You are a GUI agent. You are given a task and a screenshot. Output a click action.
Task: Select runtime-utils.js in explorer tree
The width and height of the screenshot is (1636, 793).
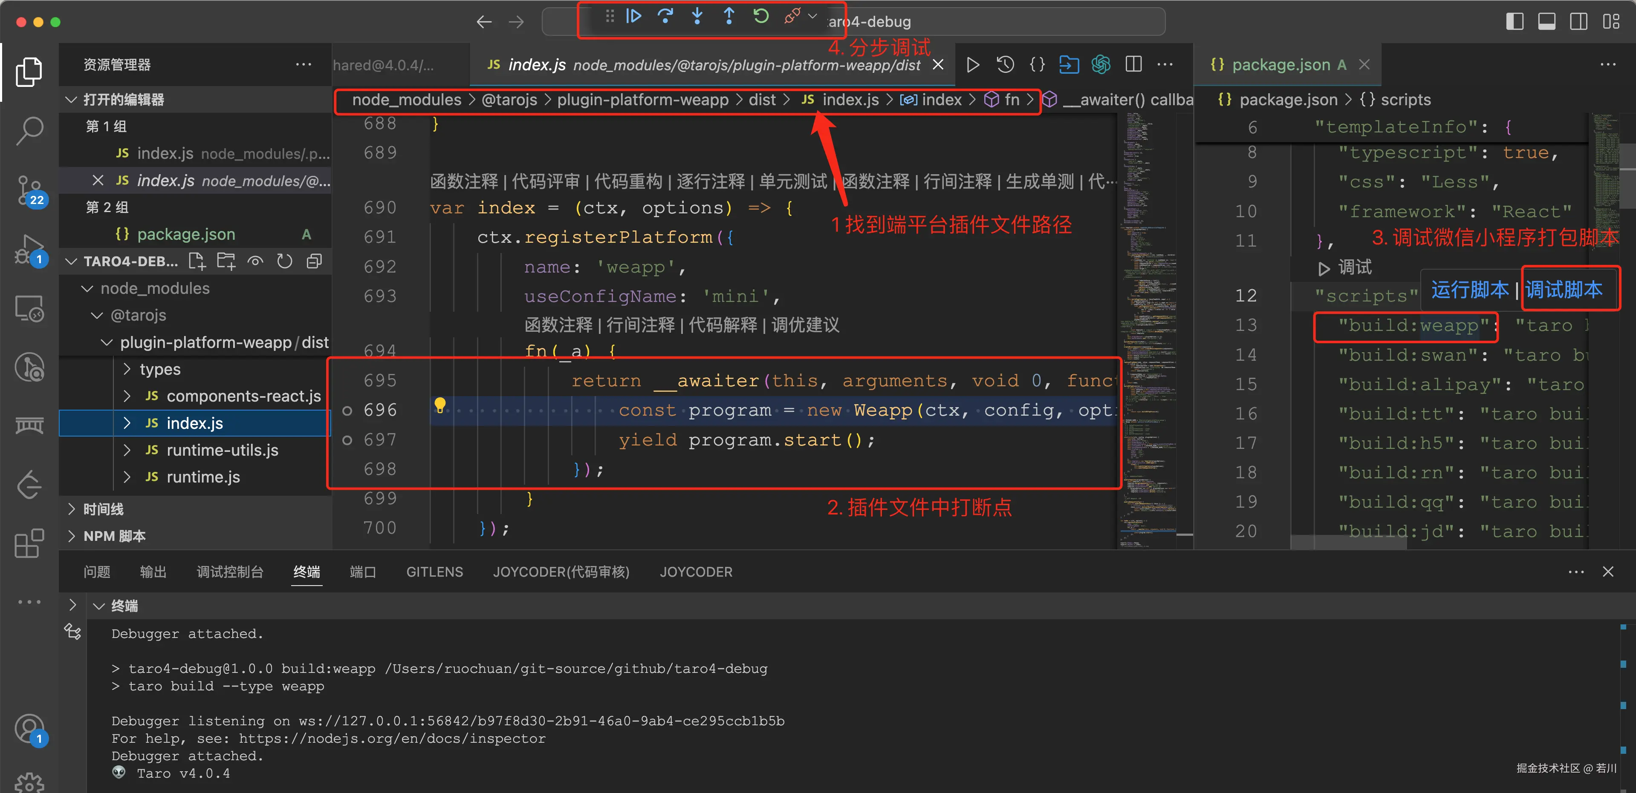pos(222,450)
